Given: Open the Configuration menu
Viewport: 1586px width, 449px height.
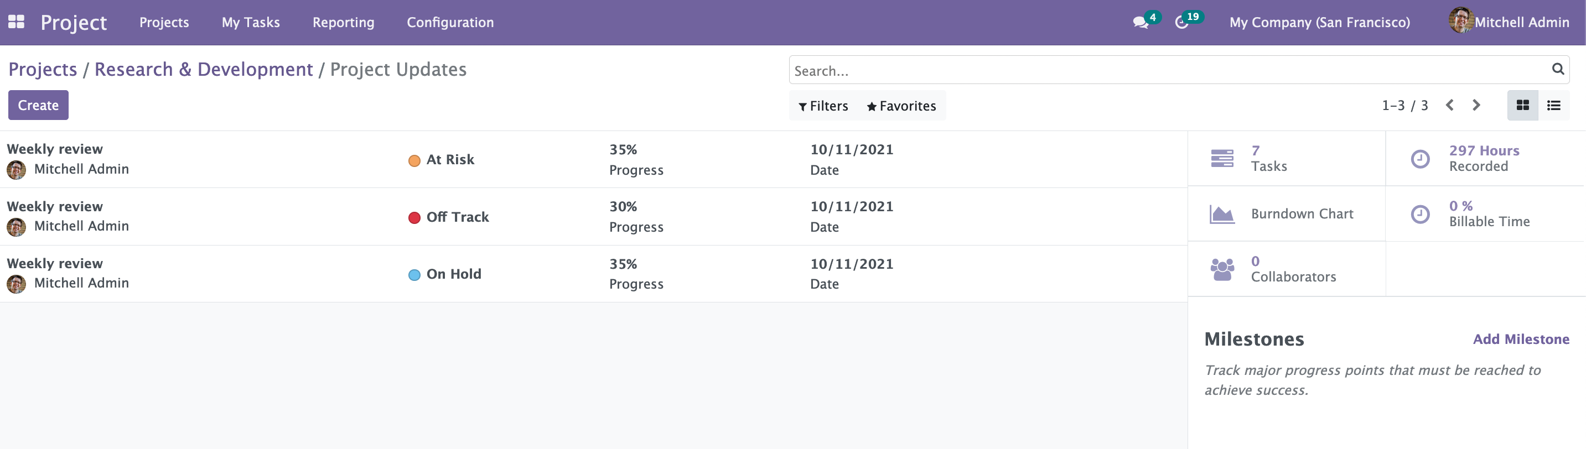Looking at the screenshot, I should tap(449, 23).
